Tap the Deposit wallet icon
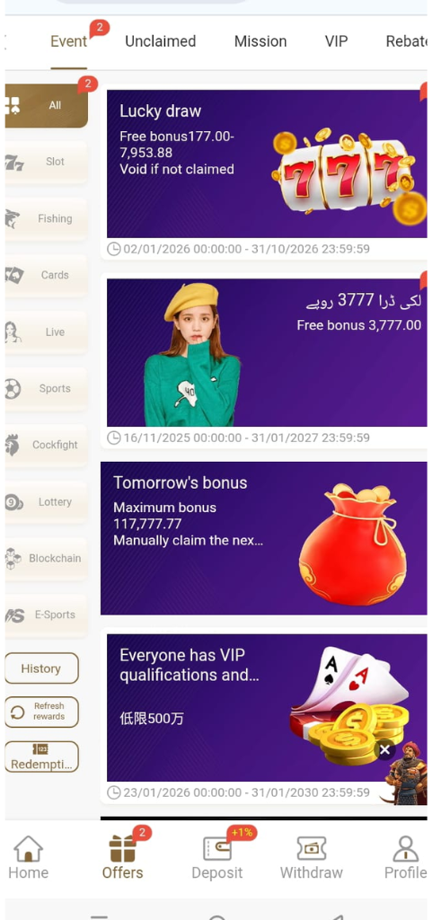Image resolution: width=432 pixels, height=920 pixels. (216, 849)
